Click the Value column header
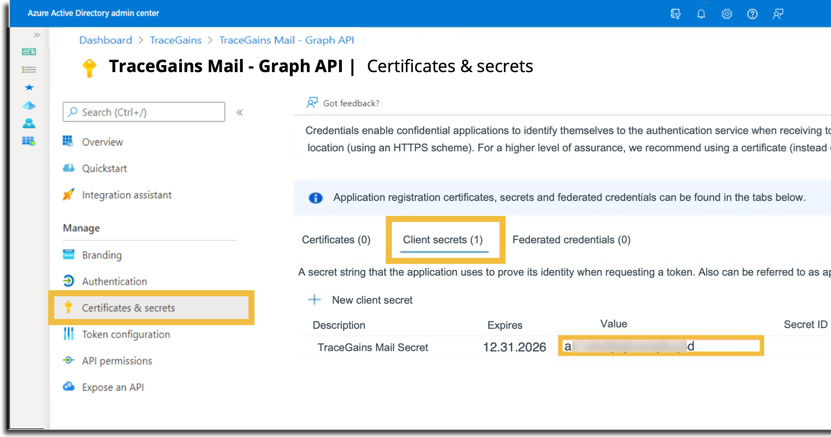Viewport: 831px width, 437px height. (614, 324)
